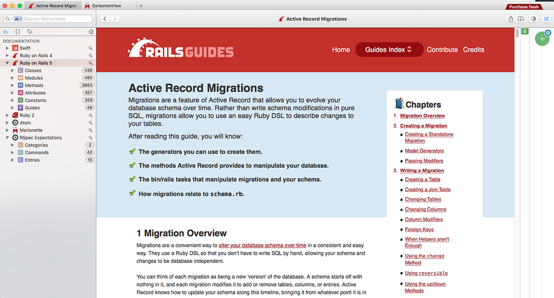Toggle the light/dark theme half-circle icon
The height and width of the screenshot is (298, 554).
(533, 19)
